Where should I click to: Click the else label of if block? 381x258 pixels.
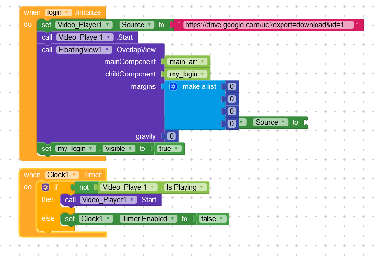(x=48, y=218)
